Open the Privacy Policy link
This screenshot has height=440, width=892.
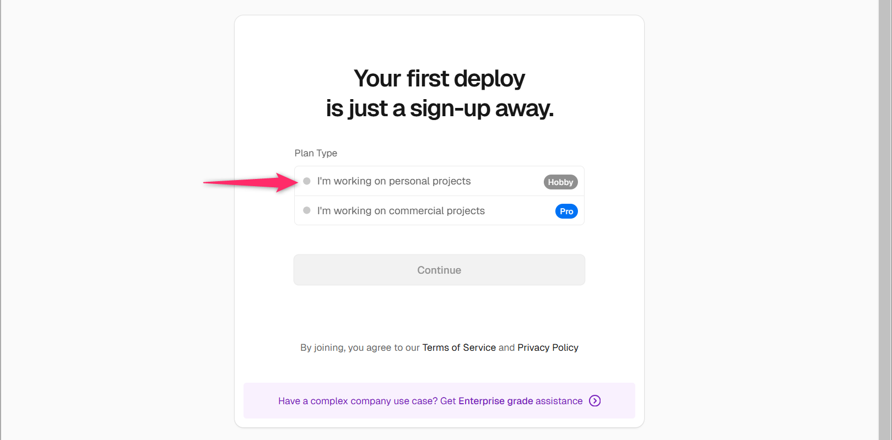(548, 347)
